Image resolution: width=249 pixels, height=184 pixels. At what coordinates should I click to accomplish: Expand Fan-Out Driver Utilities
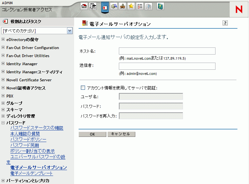[x=3, y=56]
